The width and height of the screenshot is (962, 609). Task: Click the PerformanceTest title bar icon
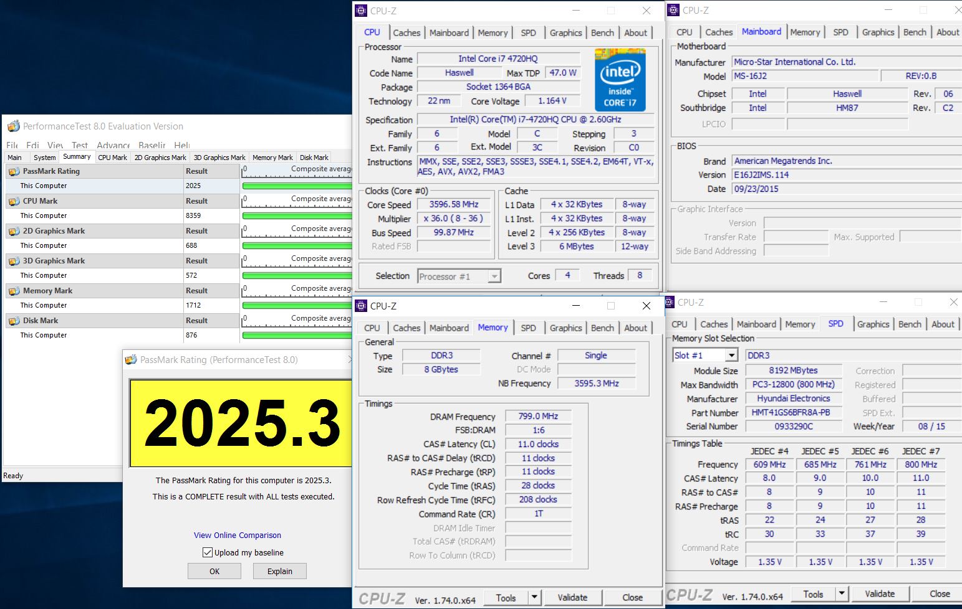click(x=13, y=126)
